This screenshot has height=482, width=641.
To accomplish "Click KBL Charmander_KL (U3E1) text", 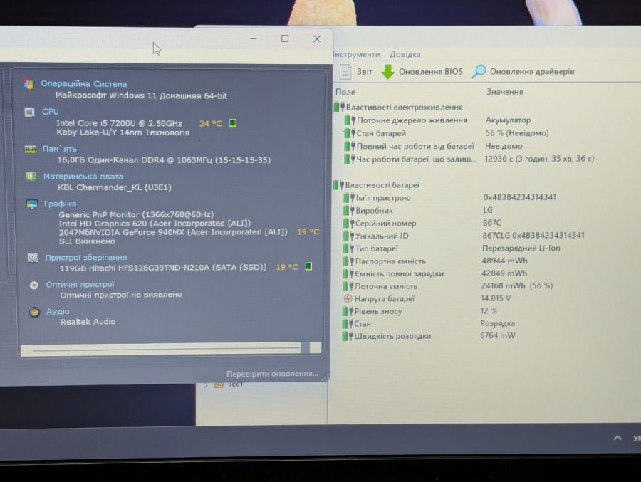I will pos(115,187).
